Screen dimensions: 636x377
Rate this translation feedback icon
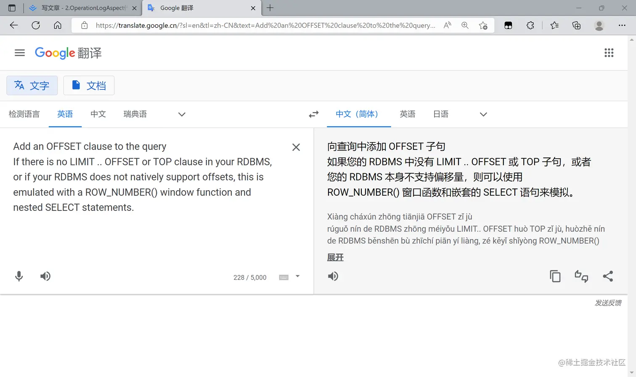point(581,276)
